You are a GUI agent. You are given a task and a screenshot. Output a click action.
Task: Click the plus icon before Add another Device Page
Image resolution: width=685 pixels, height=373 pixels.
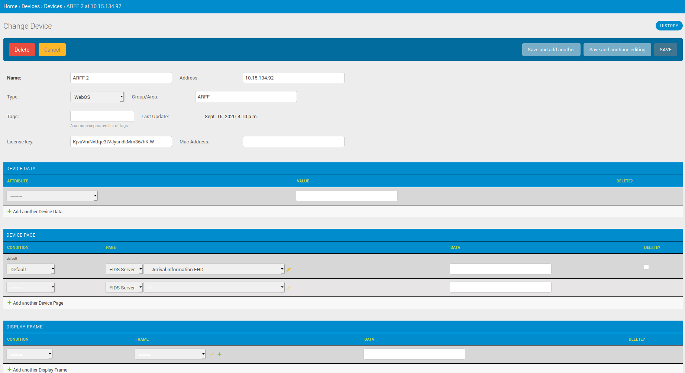(9, 303)
